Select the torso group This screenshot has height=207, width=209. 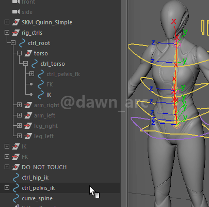pos(41,53)
